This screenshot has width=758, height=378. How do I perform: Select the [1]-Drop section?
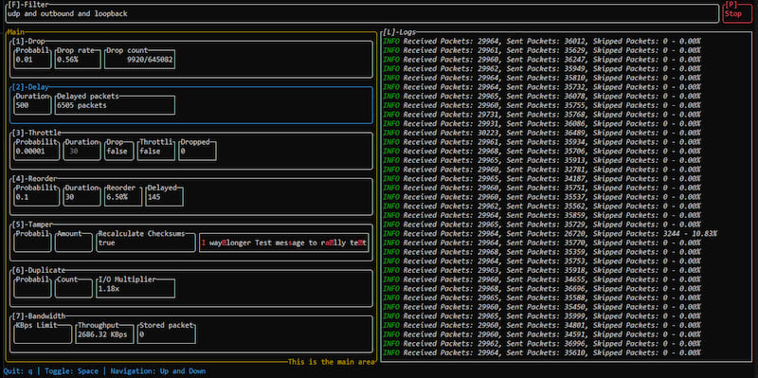click(191, 59)
